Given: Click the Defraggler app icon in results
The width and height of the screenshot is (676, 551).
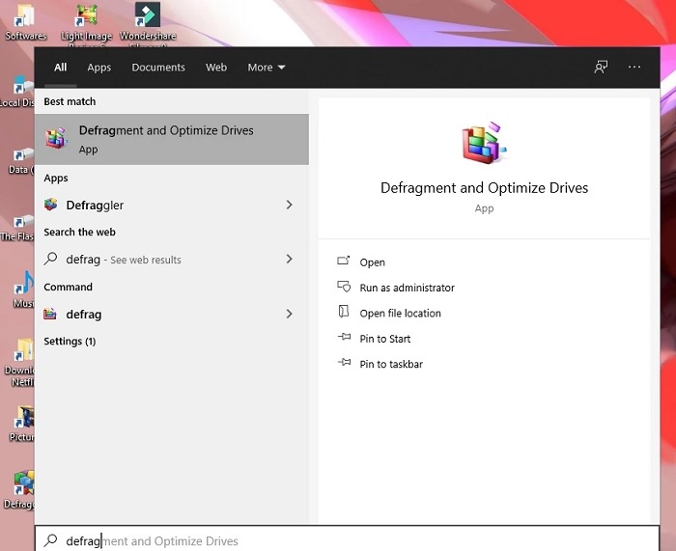Looking at the screenshot, I should pos(51,205).
